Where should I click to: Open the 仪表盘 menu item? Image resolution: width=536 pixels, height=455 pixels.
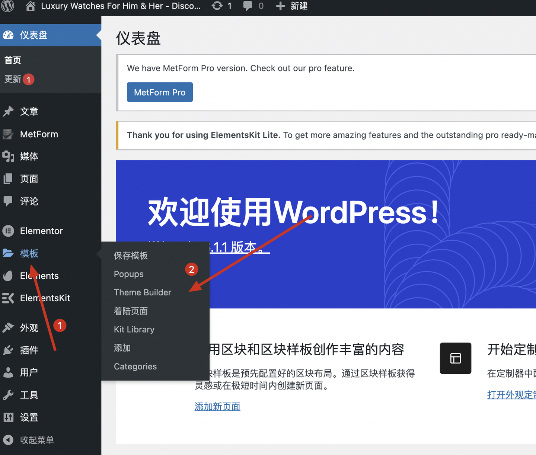point(51,35)
